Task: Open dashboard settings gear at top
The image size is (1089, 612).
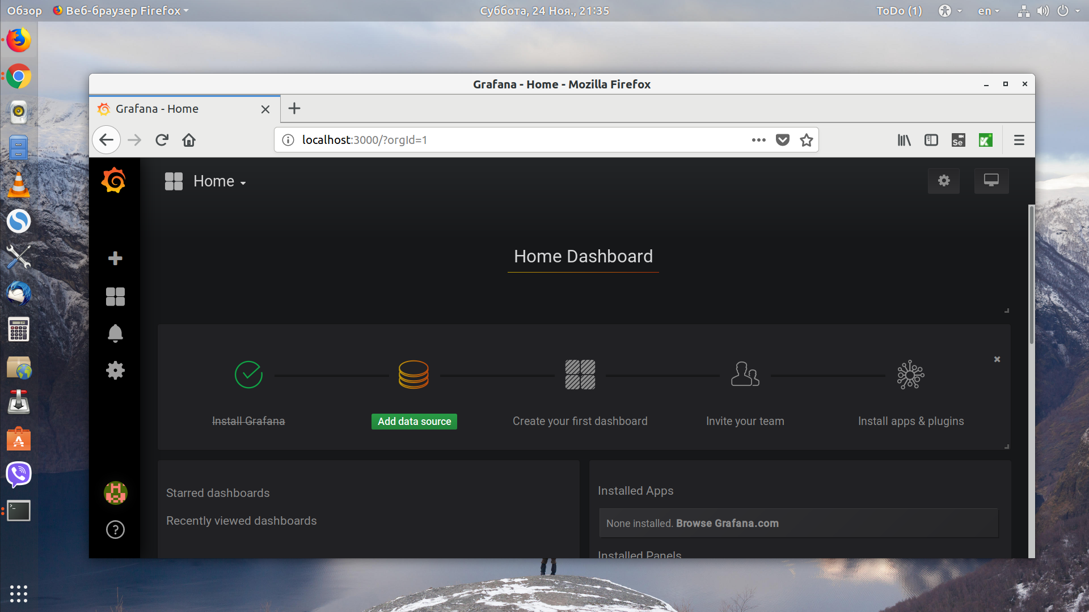Action: (x=944, y=181)
